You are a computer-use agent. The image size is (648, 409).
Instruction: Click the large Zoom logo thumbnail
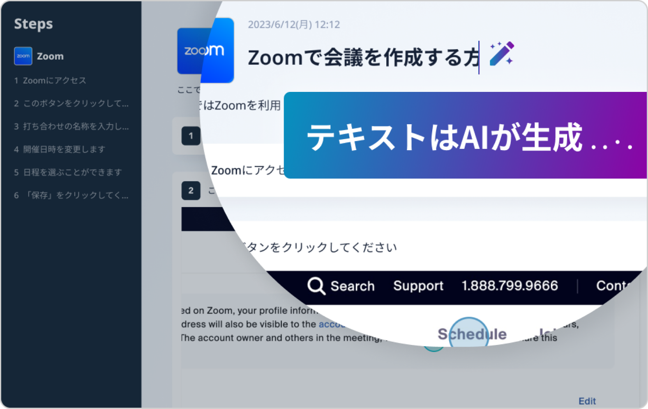coord(205,50)
